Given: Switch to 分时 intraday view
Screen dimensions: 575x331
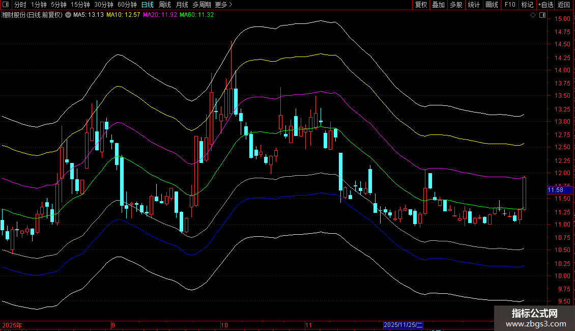Looking at the screenshot, I should (20, 5).
